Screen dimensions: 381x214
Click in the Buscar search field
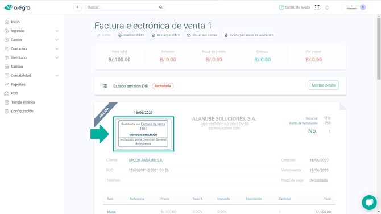pyautogui.click(x=122, y=7)
